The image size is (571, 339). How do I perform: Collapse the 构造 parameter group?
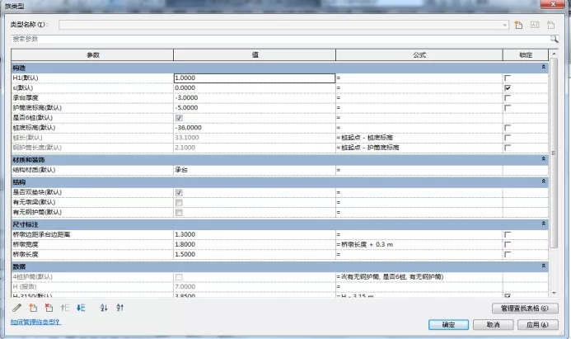pyautogui.click(x=543, y=67)
